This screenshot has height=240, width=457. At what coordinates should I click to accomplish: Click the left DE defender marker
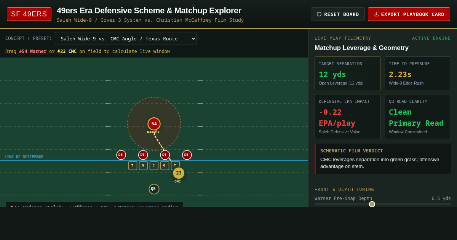click(121, 155)
